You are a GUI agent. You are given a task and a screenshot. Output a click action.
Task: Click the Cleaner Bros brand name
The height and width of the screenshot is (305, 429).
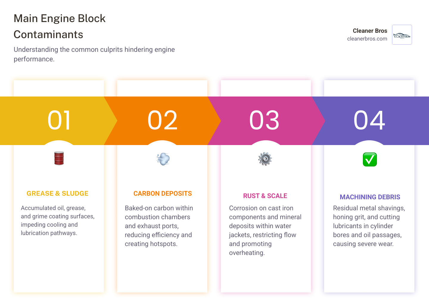[370, 31]
